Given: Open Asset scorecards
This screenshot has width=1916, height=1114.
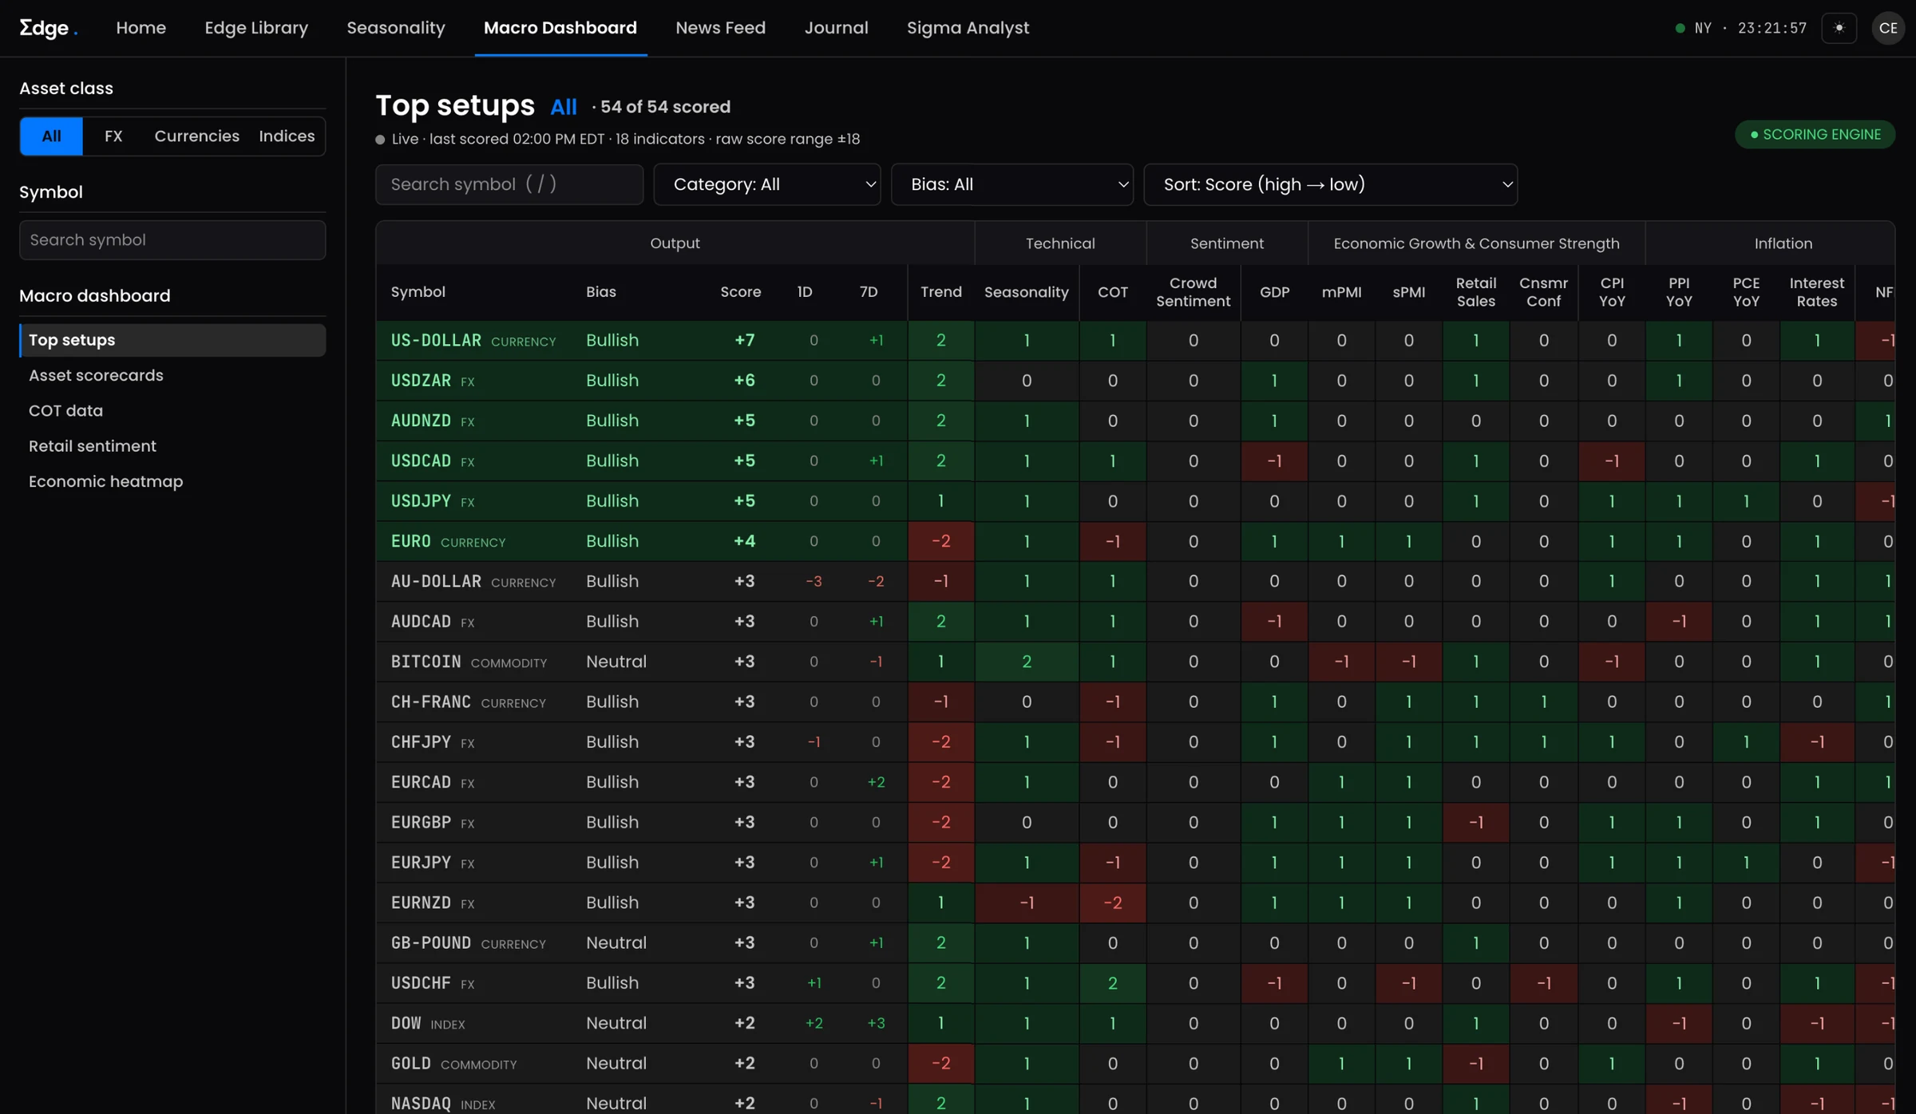Looking at the screenshot, I should 96,375.
